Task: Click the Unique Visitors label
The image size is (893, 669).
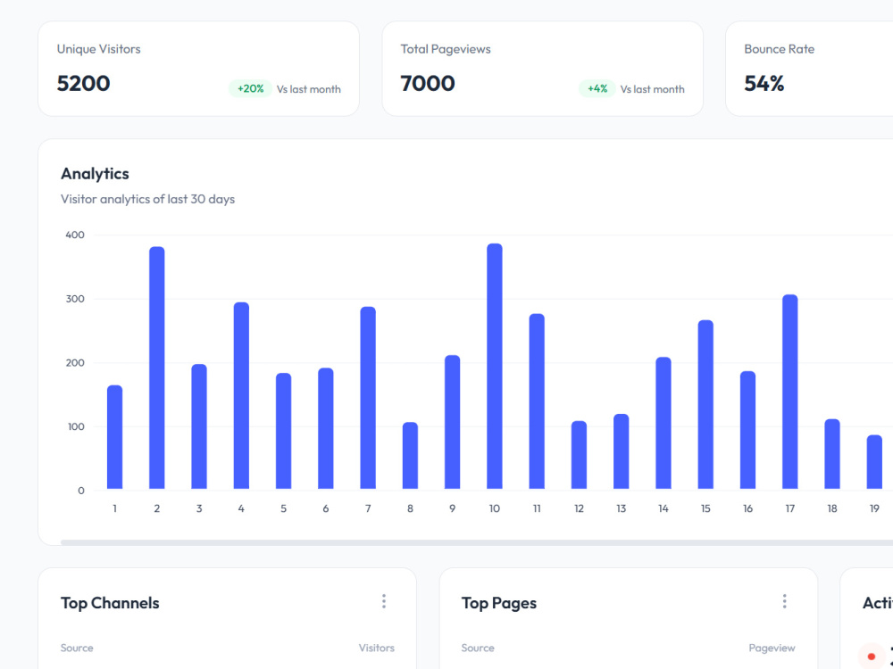Action: (98, 49)
